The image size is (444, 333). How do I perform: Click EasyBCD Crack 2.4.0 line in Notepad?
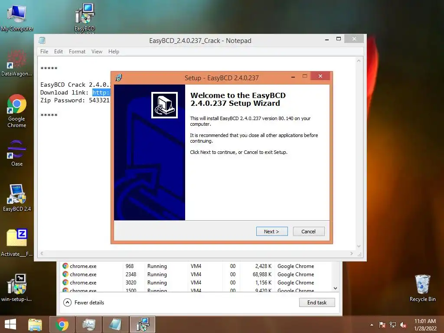tap(75, 85)
